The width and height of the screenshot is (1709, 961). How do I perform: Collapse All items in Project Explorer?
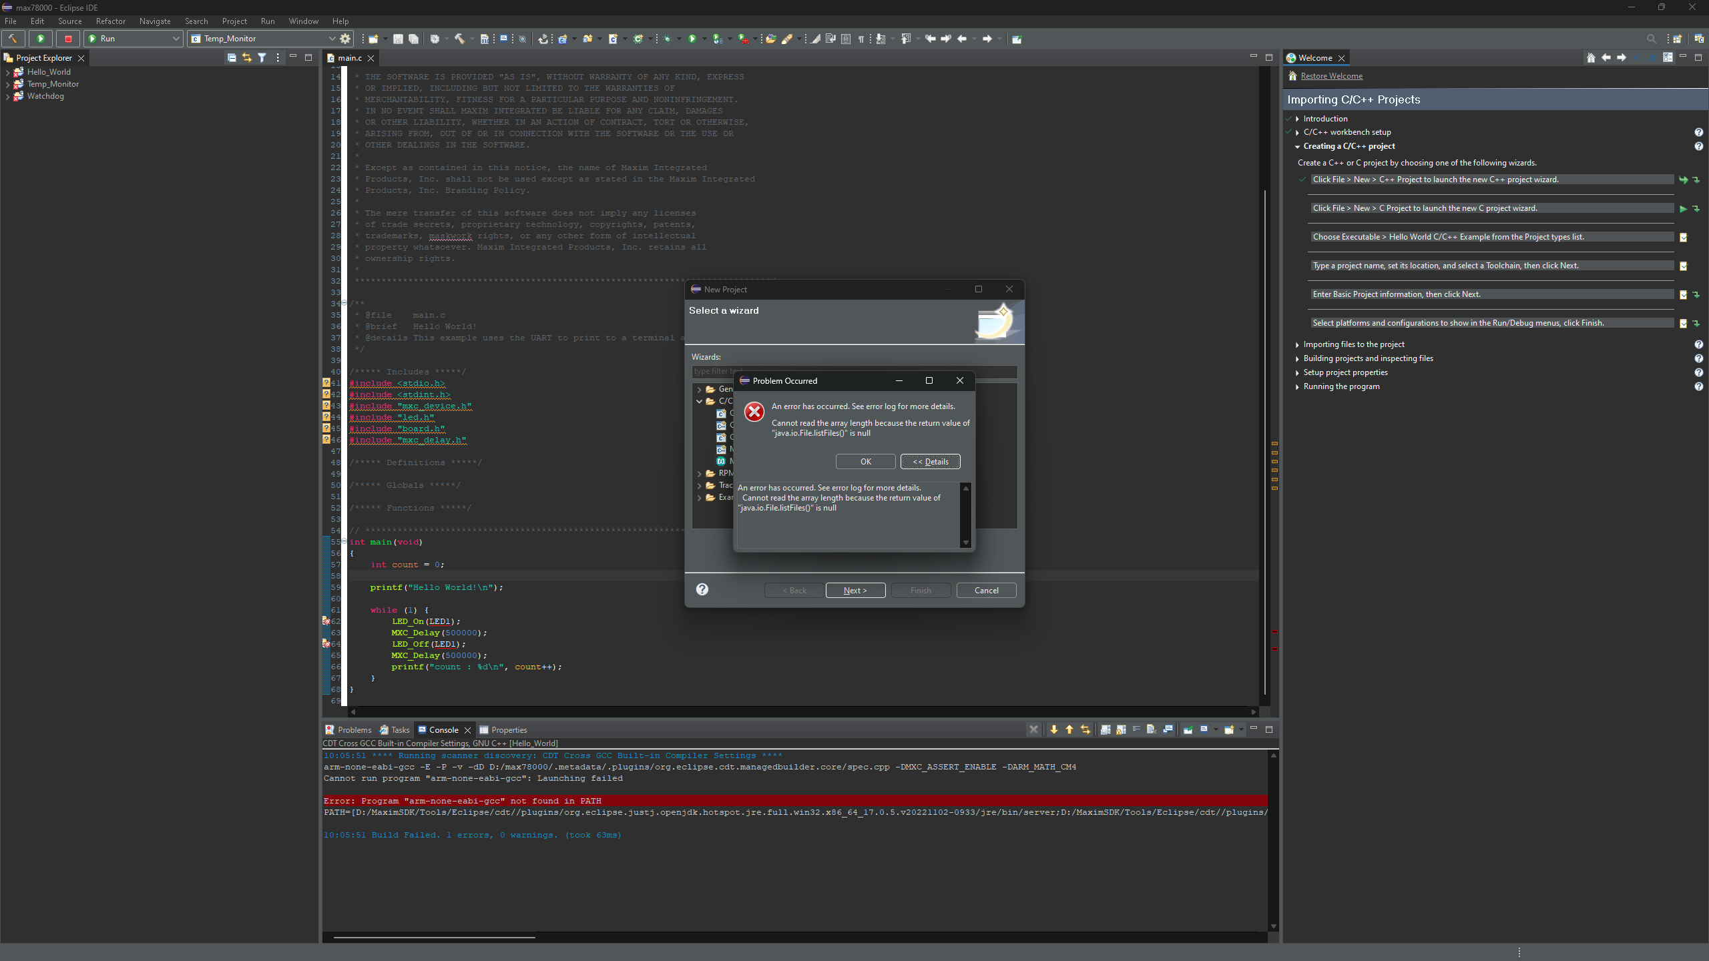click(x=231, y=58)
